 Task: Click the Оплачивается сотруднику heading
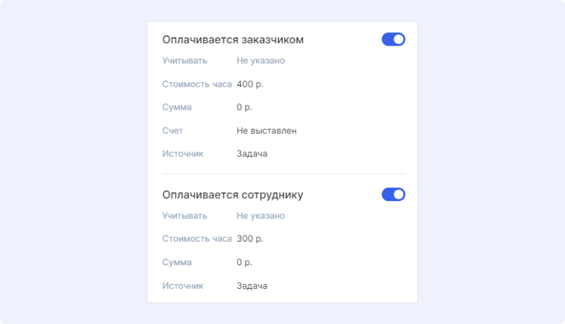click(233, 195)
